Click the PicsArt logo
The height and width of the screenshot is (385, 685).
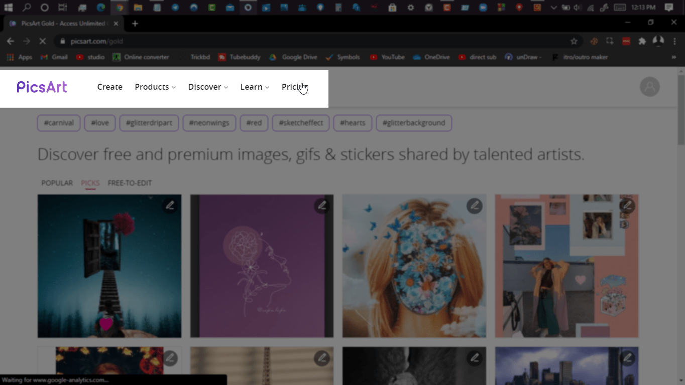[42, 87]
